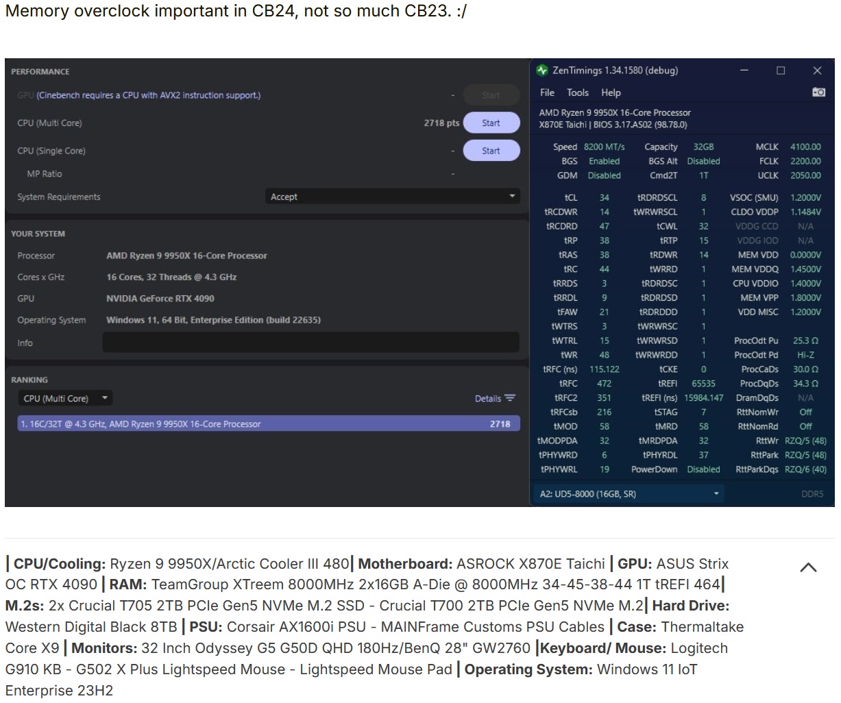Image resolution: width=841 pixels, height=703 pixels.
Task: Click the Cmd2T 1T value
Action: tap(703, 175)
